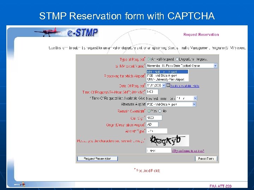Choose N96 airport in the list

(168, 71)
